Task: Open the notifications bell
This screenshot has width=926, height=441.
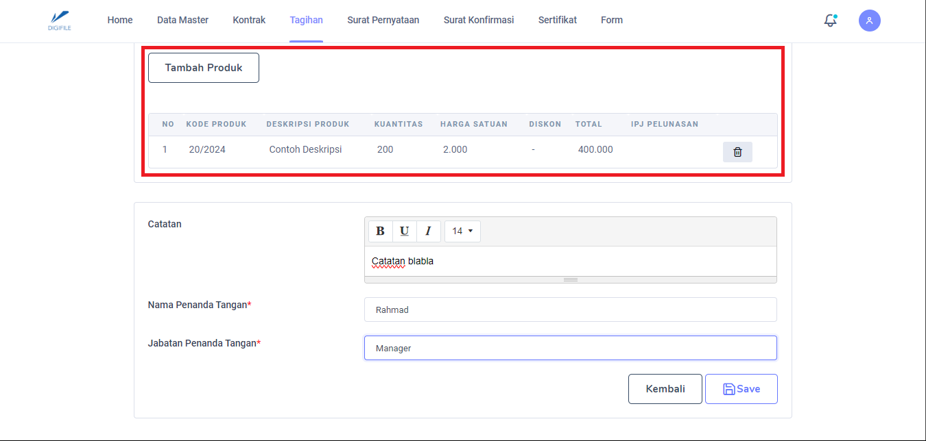Action: tap(830, 21)
